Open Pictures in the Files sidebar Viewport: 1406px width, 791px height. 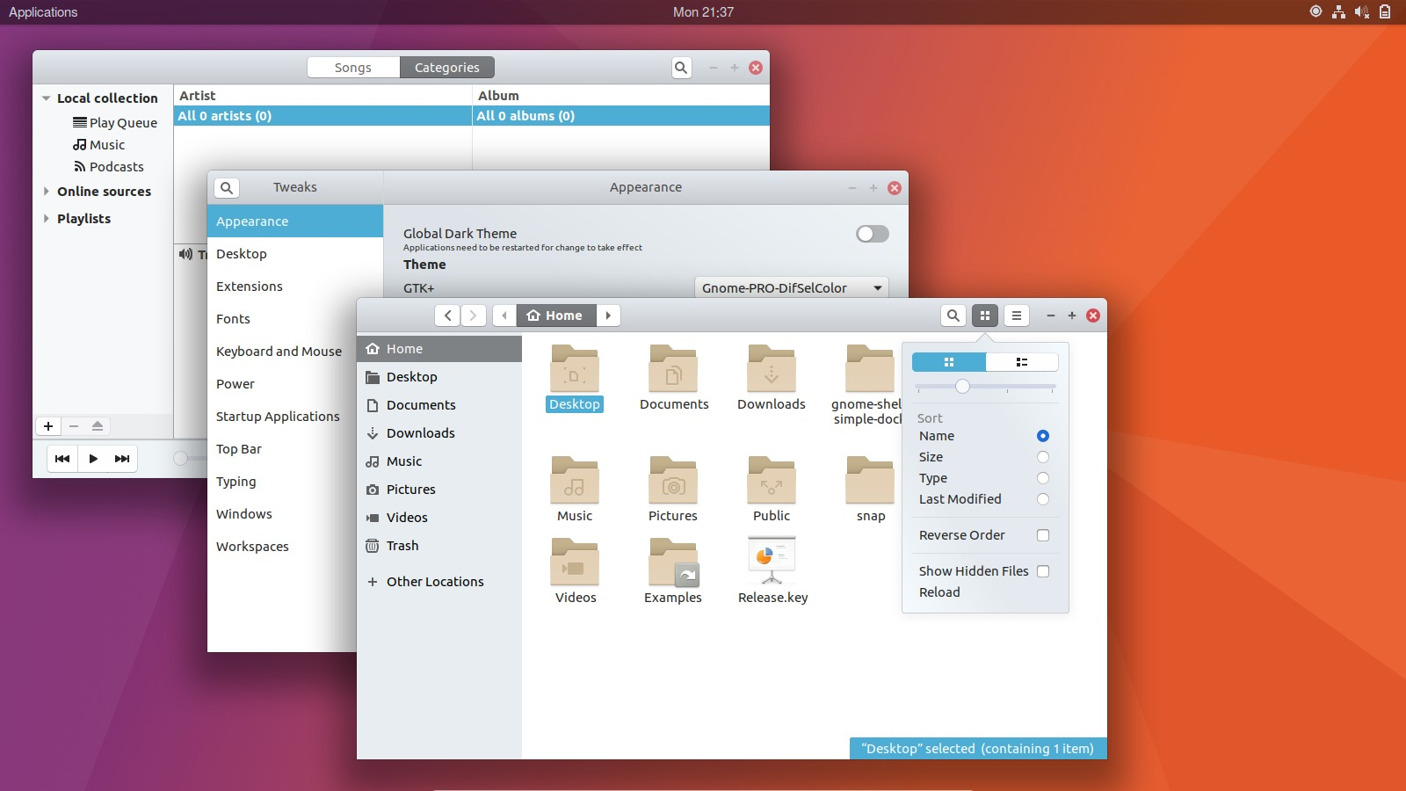pos(439,490)
